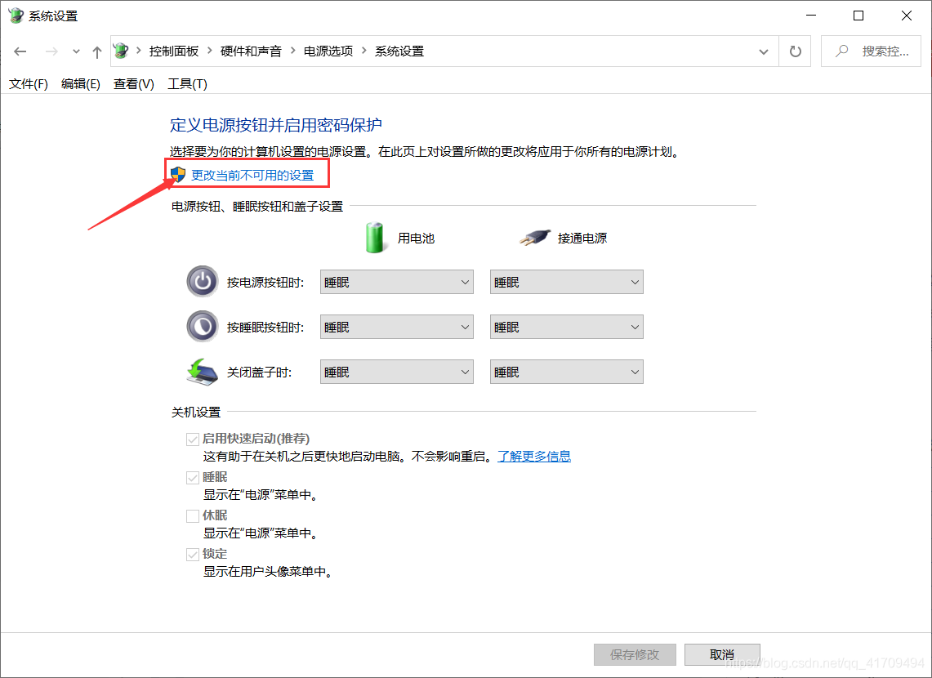The image size is (932, 678).
Task: Navigate to 硬件和声音 breadcrumb
Action: click(251, 51)
